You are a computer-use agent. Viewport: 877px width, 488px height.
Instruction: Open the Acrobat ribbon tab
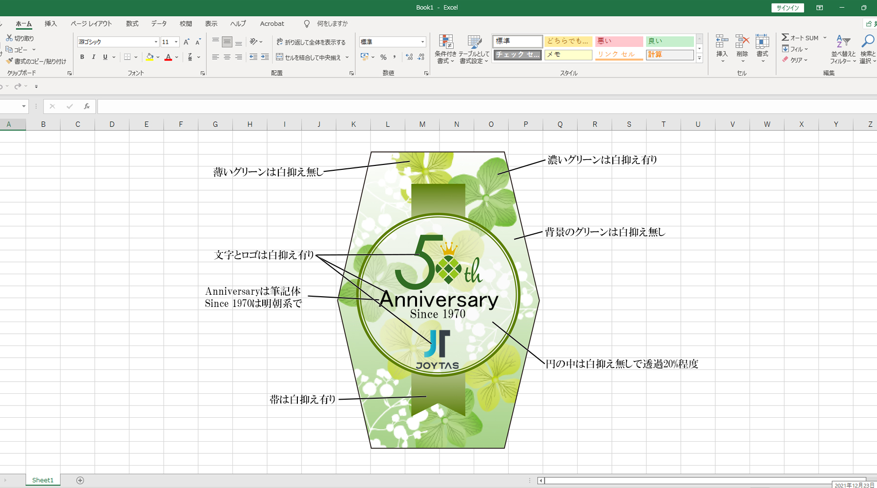[x=272, y=23]
